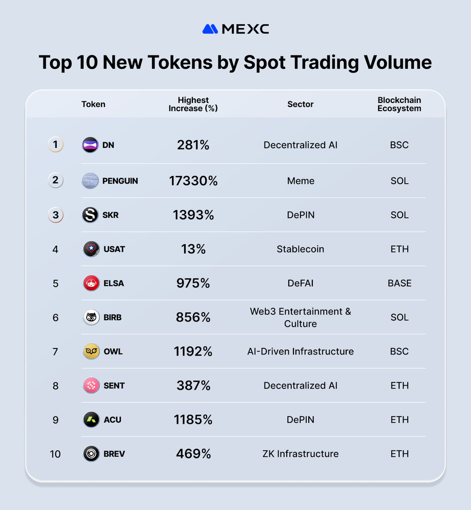Image resolution: width=471 pixels, height=510 pixels.
Task: Click the red ELSA token icon
Action: click(91, 284)
